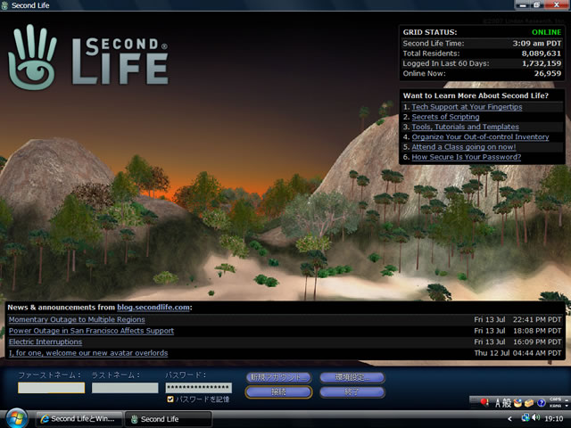The image size is (571, 428).
Task: Click the 新規アカウント new account button
Action: [279, 377]
